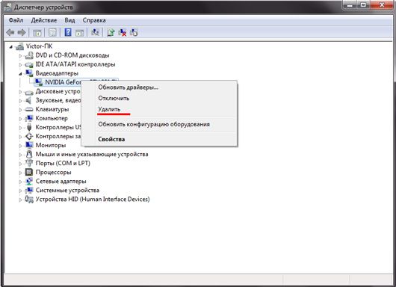Click the Uninstall device red-X toolbar icon
Viewport: 396px width, 287px height.
[x=123, y=32]
